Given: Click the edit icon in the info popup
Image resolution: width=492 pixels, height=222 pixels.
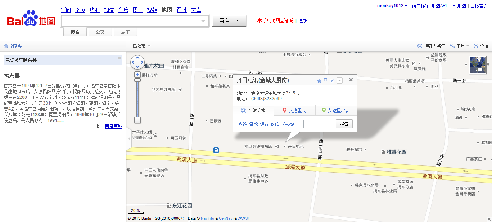Looking at the screenshot, I should (332, 81).
